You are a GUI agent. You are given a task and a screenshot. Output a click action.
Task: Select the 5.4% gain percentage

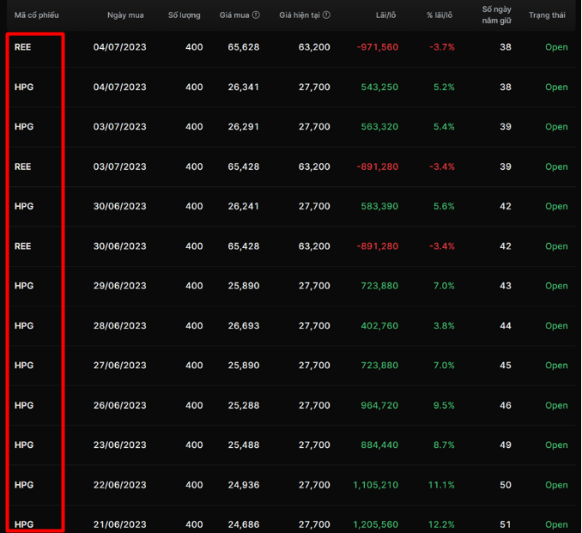tap(445, 126)
